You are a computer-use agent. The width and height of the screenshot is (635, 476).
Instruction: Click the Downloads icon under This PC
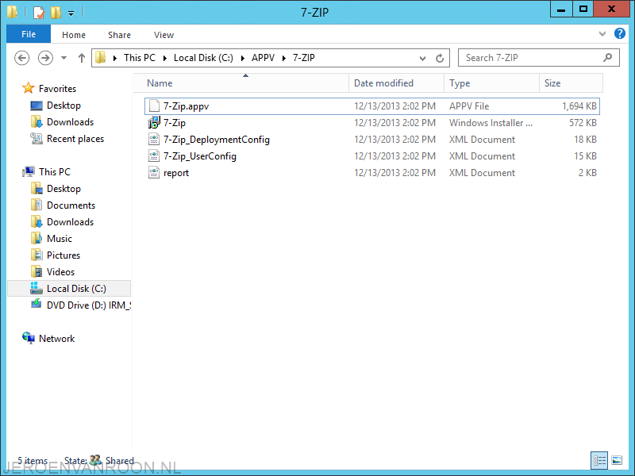37,221
